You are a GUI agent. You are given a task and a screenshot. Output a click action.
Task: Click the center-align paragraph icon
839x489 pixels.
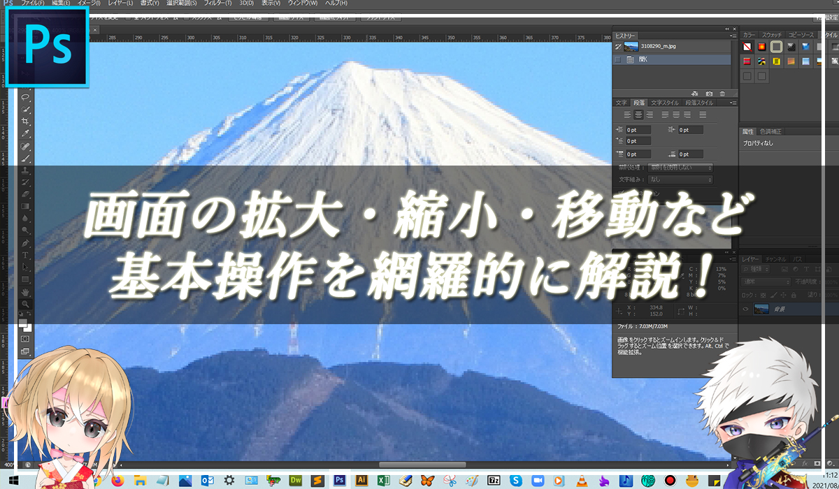639,115
